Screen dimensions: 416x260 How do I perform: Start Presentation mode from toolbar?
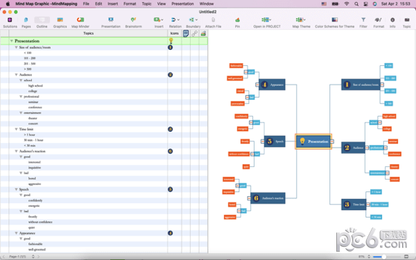tap(111, 20)
